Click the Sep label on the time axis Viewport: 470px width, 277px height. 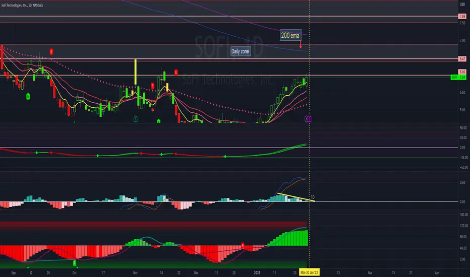point(13,273)
